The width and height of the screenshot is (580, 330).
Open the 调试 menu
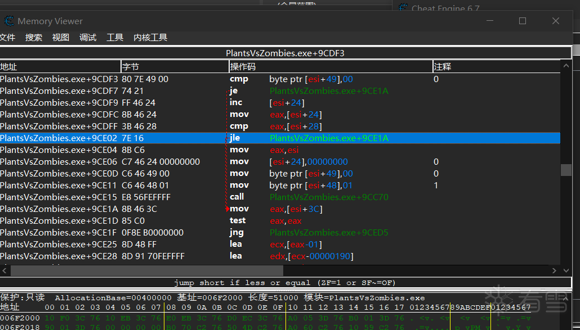pos(88,37)
